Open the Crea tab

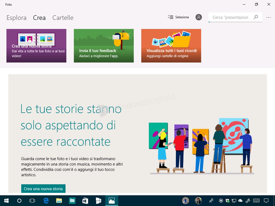tap(39, 18)
